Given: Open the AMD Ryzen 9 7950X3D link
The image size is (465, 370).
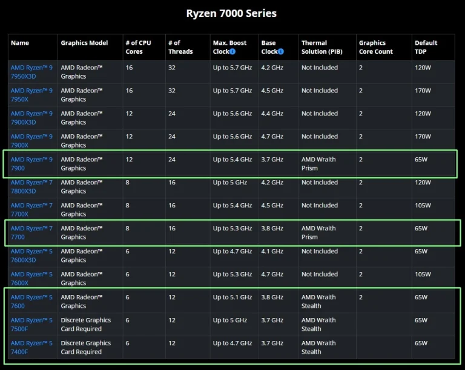Looking at the screenshot, I should click(31, 72).
